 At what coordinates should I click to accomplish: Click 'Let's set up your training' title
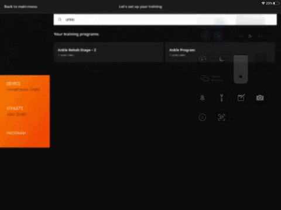pyautogui.click(x=140, y=6)
